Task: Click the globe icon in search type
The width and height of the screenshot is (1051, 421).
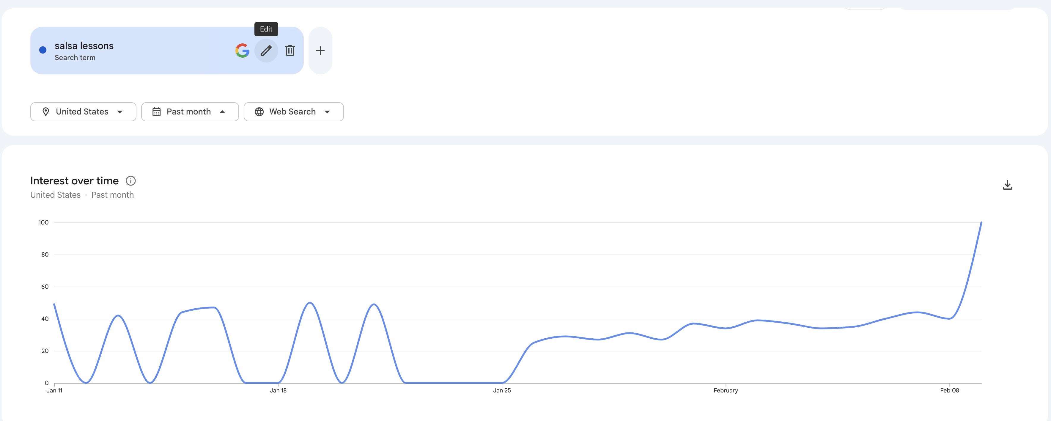Action: point(259,112)
